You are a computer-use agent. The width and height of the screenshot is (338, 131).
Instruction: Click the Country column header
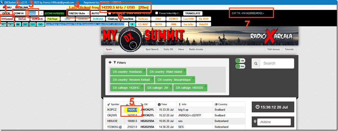(x=229, y=104)
